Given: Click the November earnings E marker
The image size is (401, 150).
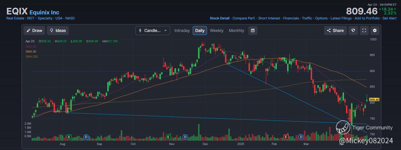Looking at the screenshot, I should pos(168,137).
